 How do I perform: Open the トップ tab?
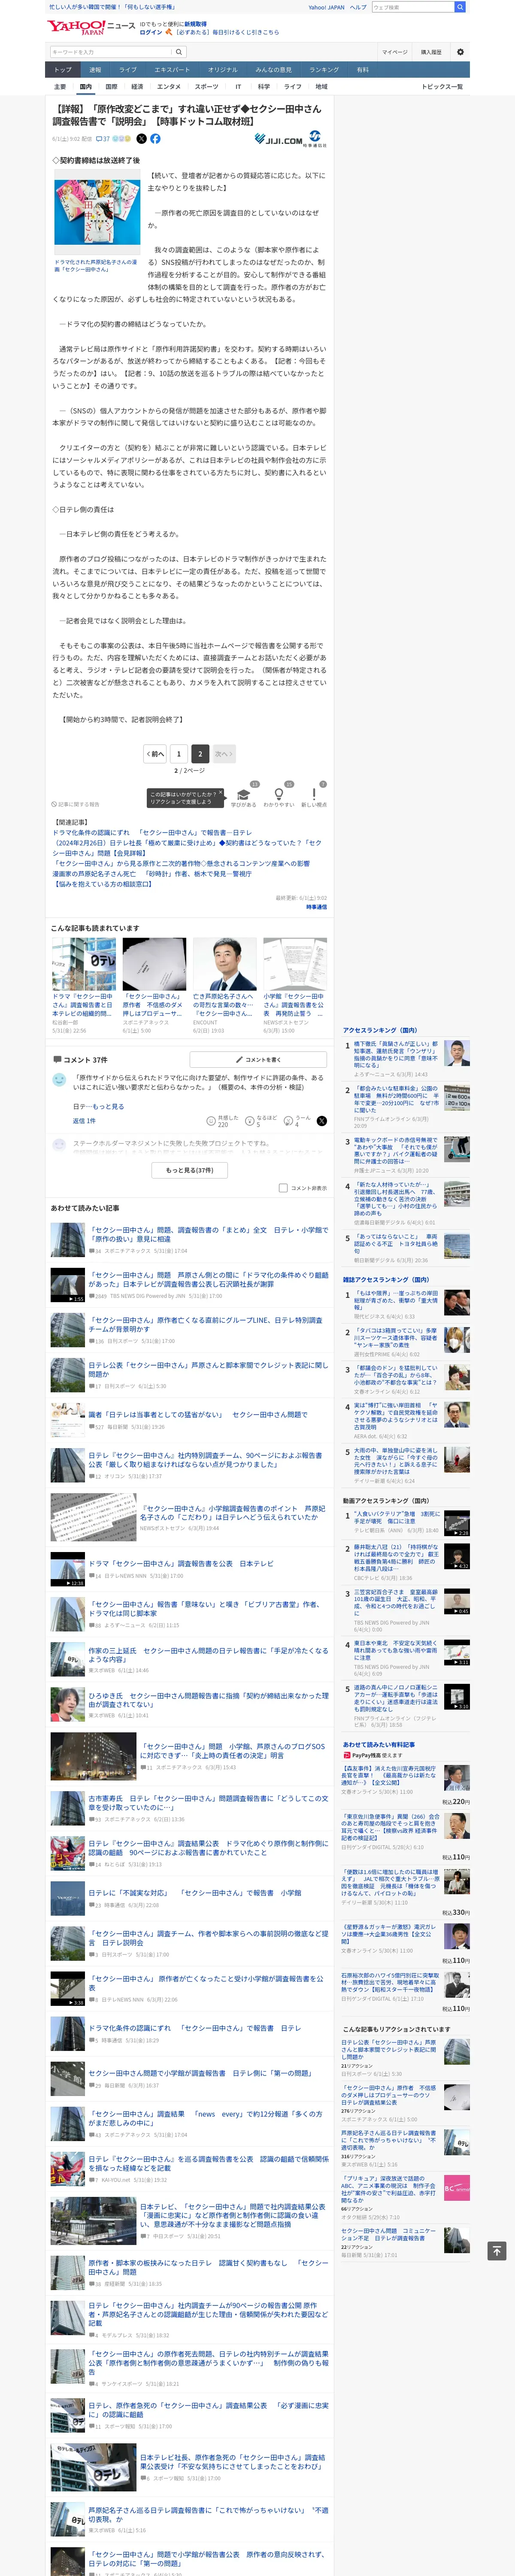(x=63, y=70)
